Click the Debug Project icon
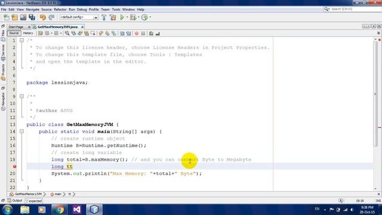382x215 pixels. (x=133, y=17)
